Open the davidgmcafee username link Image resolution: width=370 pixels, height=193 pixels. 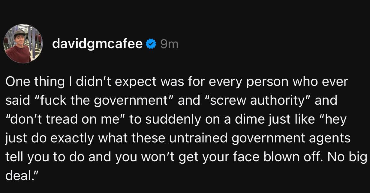click(x=97, y=44)
